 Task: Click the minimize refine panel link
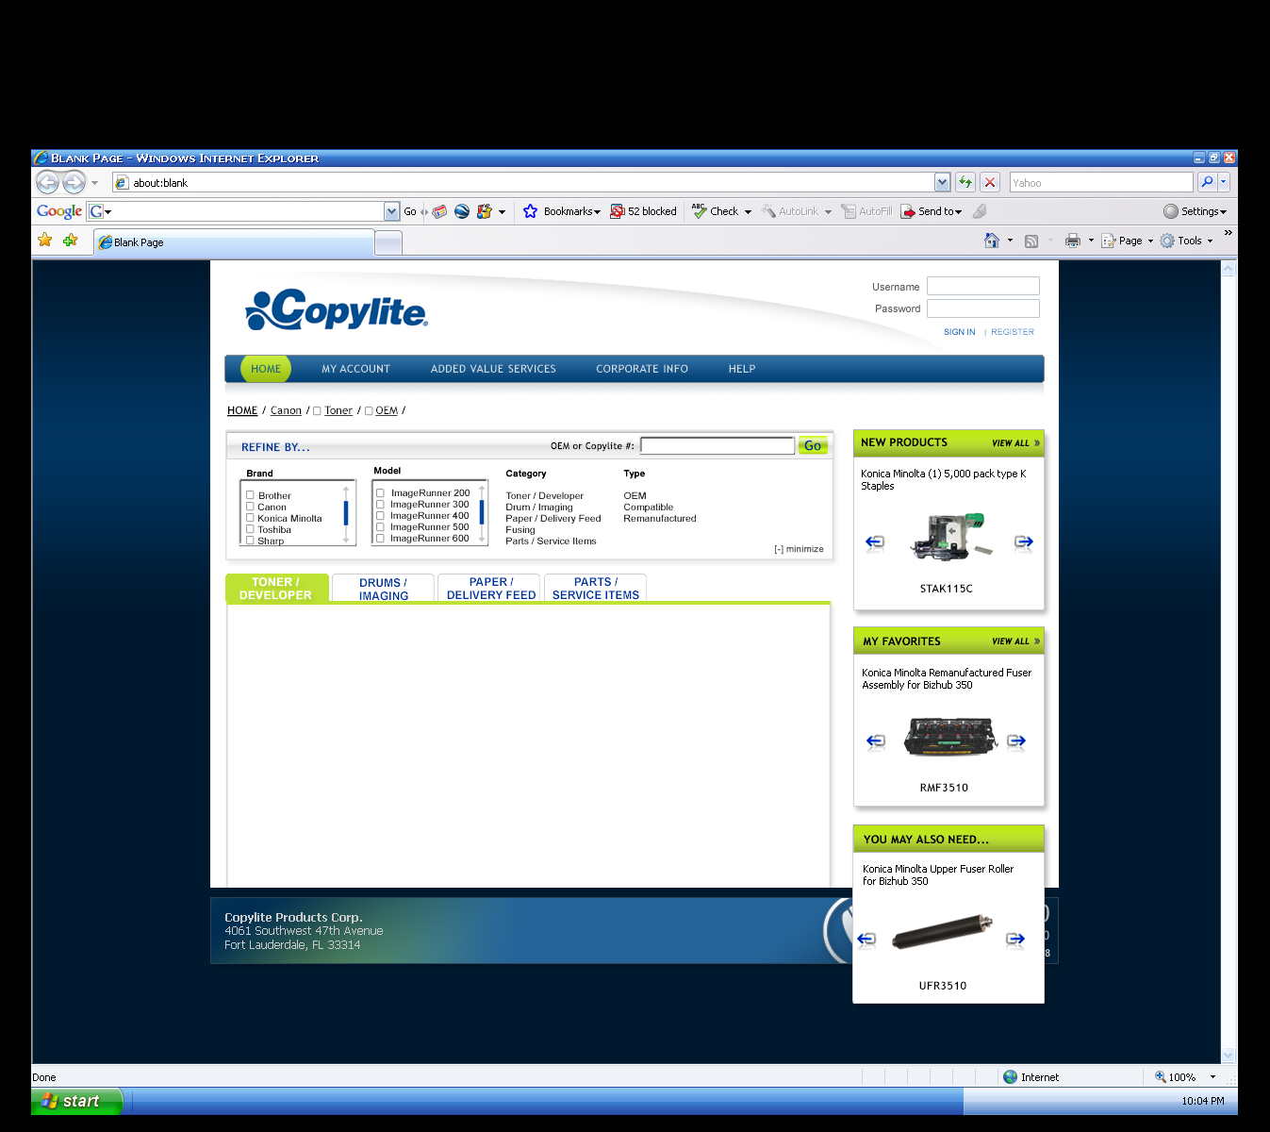799,549
